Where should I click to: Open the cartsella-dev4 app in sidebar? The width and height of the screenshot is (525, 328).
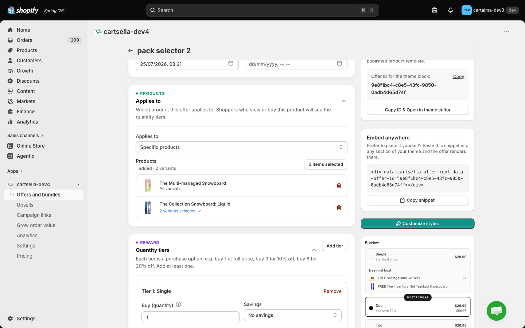pos(33,184)
